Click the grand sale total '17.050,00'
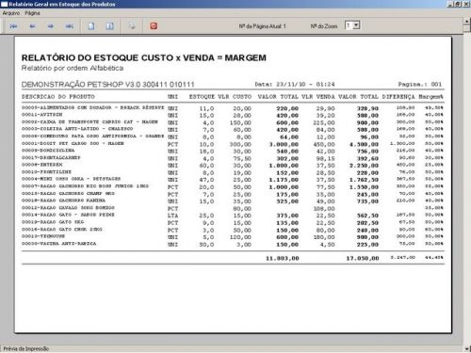 coord(363,258)
